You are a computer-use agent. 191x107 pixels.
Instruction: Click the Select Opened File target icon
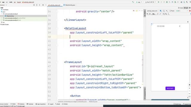pos(34,5)
